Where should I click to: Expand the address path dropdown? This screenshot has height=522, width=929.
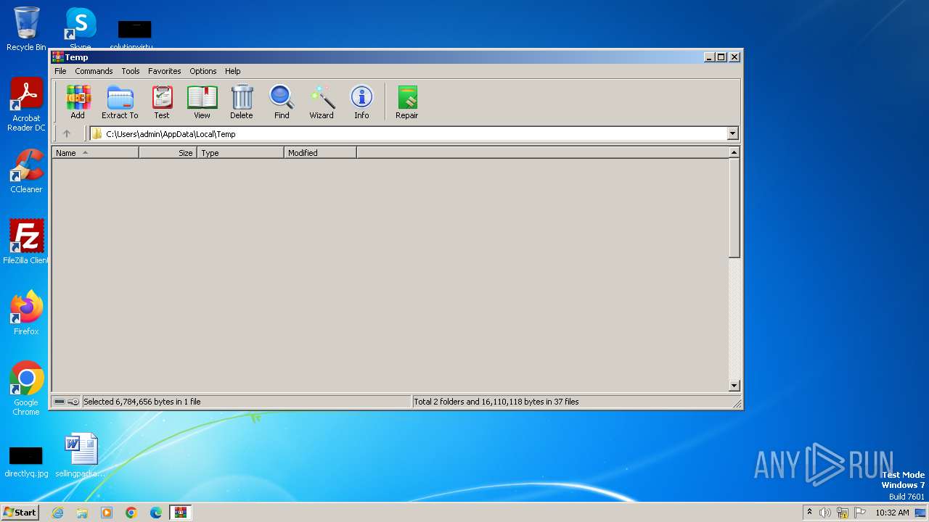tap(732, 133)
